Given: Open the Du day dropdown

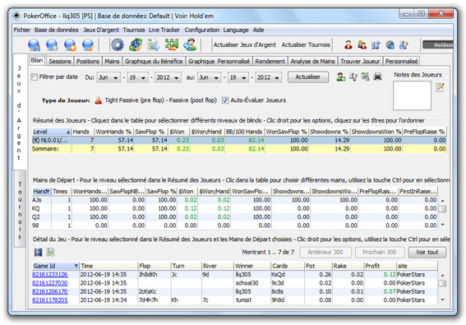Looking at the screenshot, I should click(137, 77).
